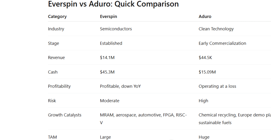
Task: Select the Stage row label
Action: pos(53,43)
